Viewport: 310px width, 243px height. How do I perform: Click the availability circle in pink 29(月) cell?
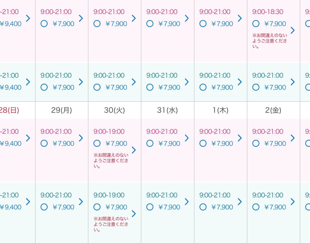(x=44, y=143)
